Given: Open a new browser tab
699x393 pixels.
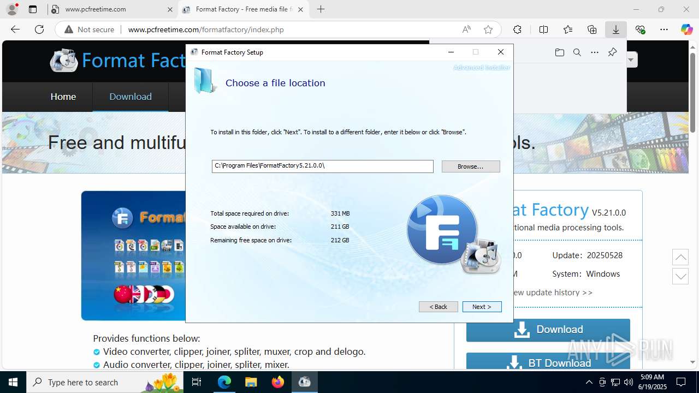Looking at the screenshot, I should (321, 9).
